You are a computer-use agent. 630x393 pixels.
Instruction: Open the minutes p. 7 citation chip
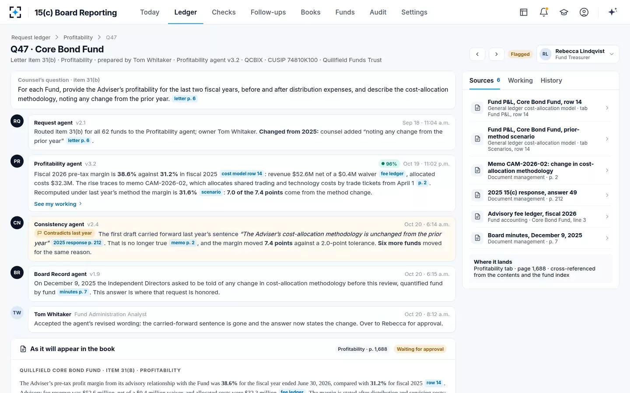coord(73,292)
